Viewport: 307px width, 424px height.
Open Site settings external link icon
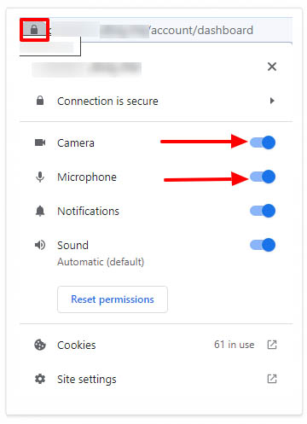[x=272, y=379]
